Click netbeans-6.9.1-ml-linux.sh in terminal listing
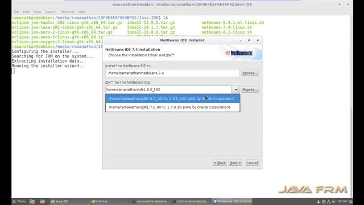The height and width of the screenshot is (205, 364). coord(233,23)
